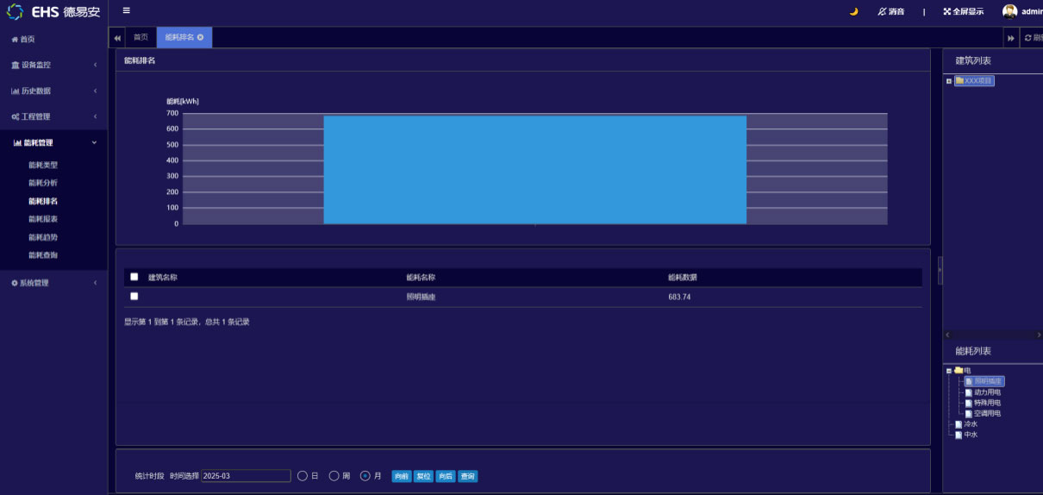Click the 消音 mute icon
This screenshot has width=1043, height=495.
(882, 12)
